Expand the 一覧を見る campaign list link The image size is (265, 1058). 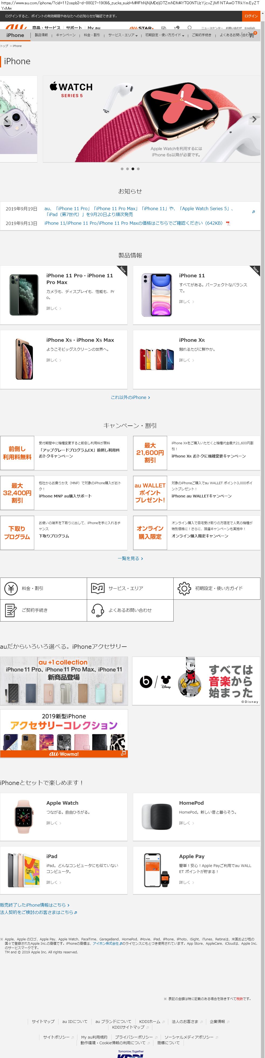[x=130, y=559]
